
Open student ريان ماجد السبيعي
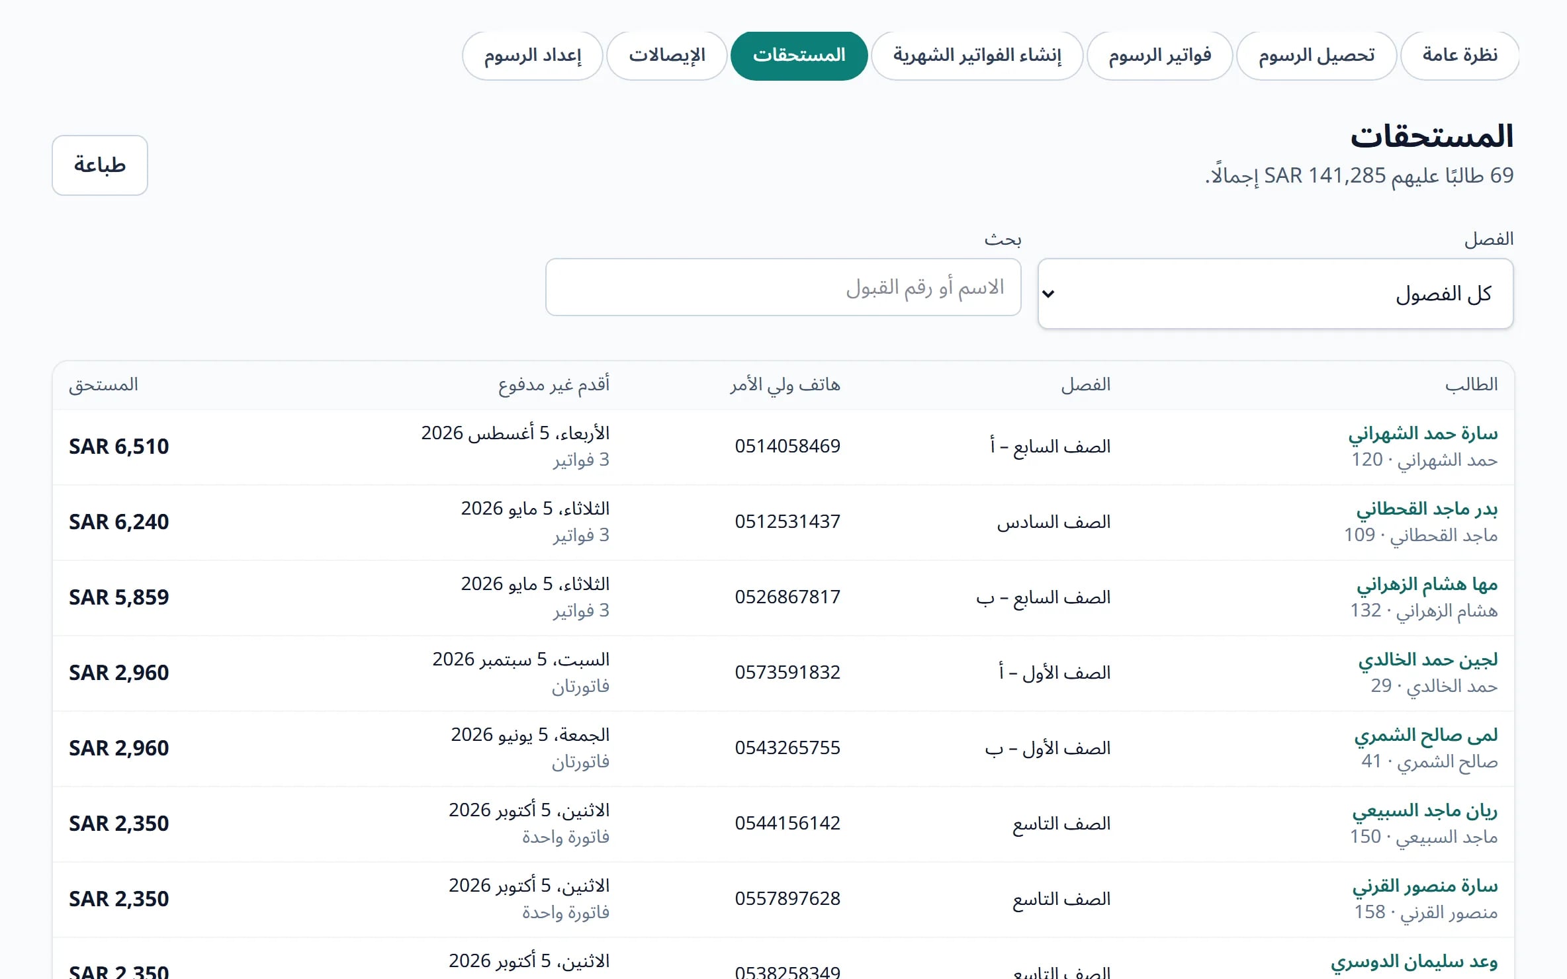(x=1425, y=811)
